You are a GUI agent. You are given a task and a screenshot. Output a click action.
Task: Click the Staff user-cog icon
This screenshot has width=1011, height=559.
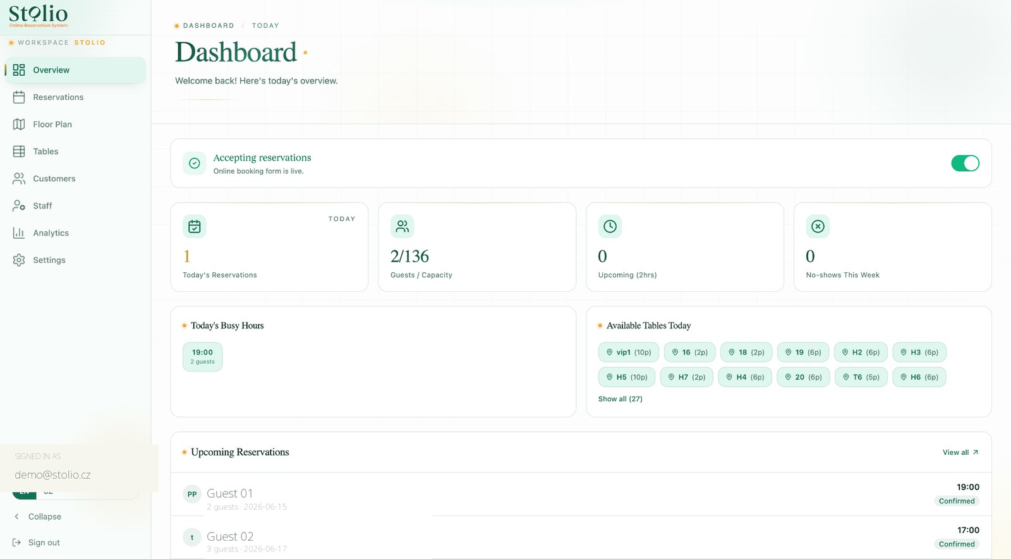tap(19, 206)
